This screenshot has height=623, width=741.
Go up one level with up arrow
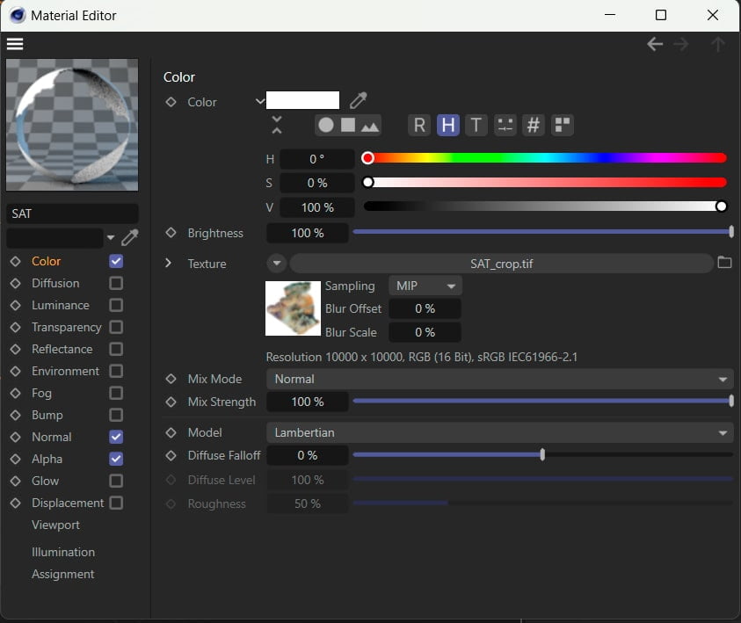pos(718,45)
